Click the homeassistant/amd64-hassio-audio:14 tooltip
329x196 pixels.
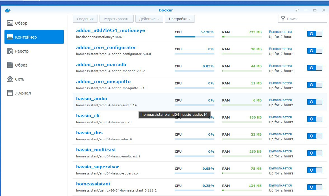click(x=174, y=115)
